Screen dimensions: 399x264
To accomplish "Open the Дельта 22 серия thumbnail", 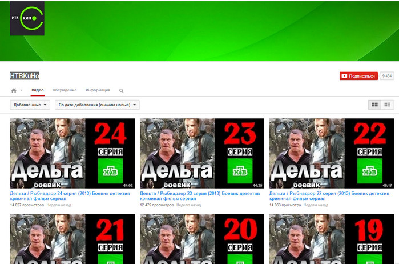I will [332, 153].
